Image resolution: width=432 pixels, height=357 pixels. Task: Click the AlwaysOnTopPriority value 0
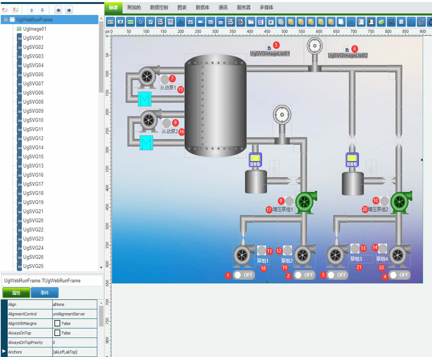[74, 342]
